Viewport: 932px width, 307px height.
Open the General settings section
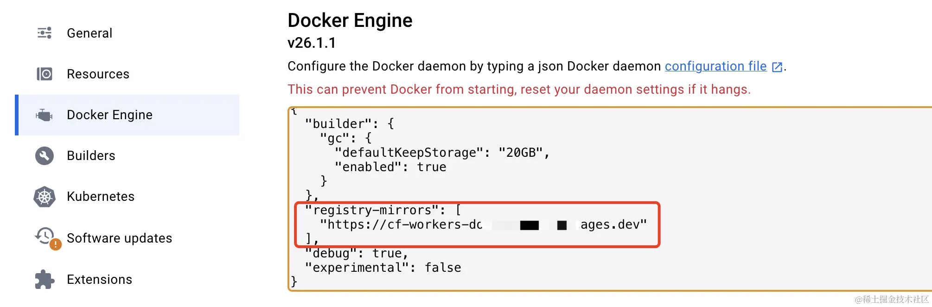coord(89,33)
